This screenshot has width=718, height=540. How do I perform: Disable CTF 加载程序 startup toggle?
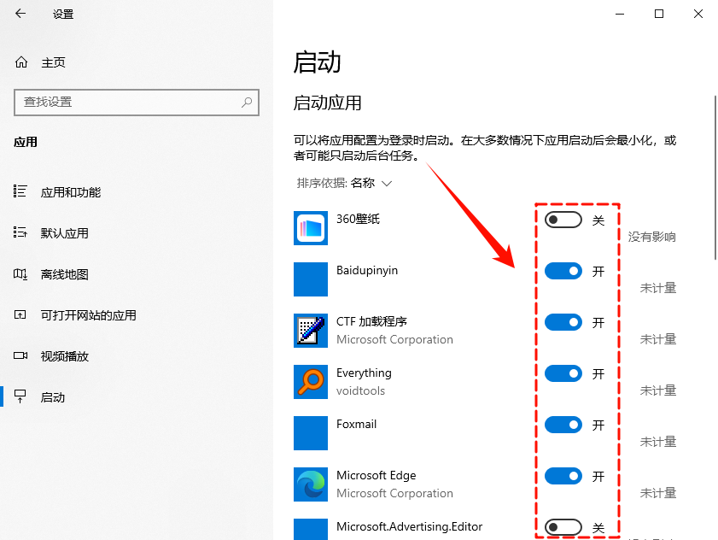click(x=563, y=323)
